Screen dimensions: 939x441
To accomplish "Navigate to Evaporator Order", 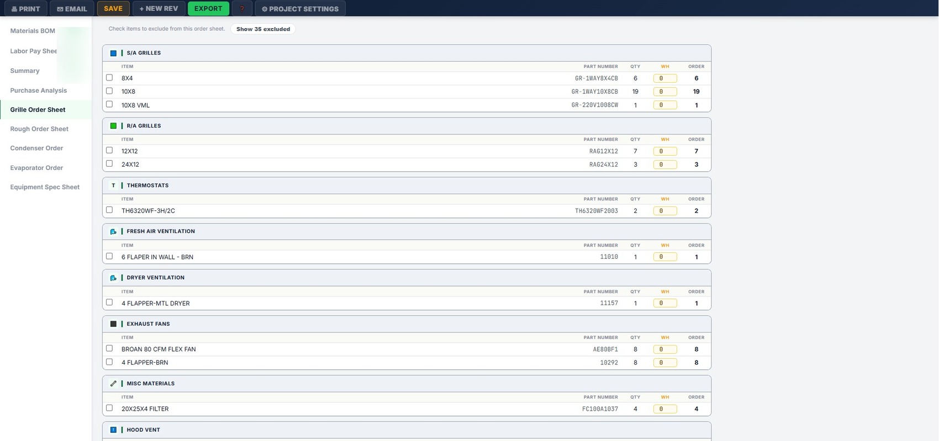I will 36,168.
